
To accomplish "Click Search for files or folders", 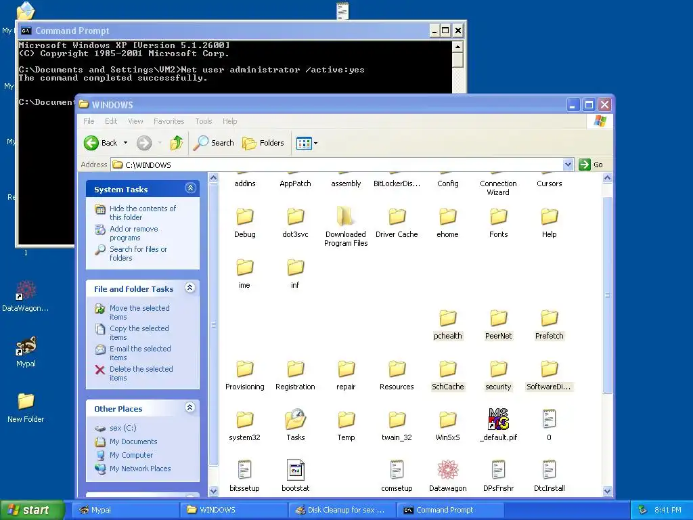I will [x=138, y=253].
